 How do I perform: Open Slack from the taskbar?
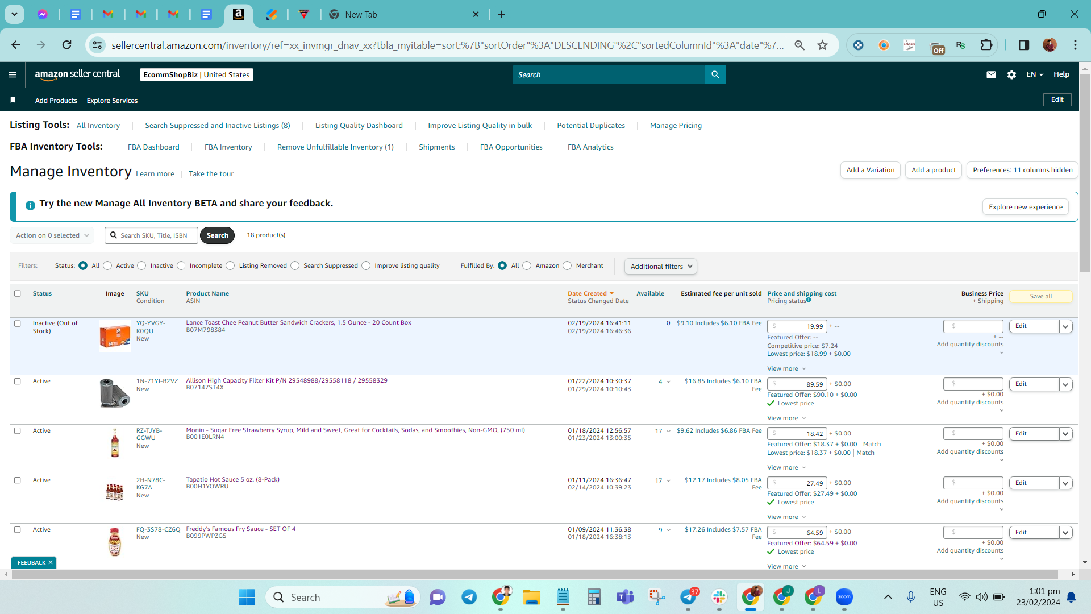(x=719, y=597)
